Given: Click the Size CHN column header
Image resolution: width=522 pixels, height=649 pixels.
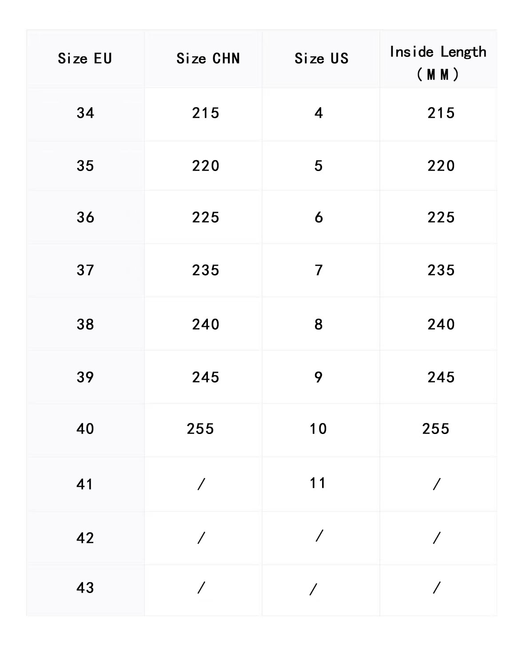Looking at the screenshot, I should pyautogui.click(x=208, y=58).
